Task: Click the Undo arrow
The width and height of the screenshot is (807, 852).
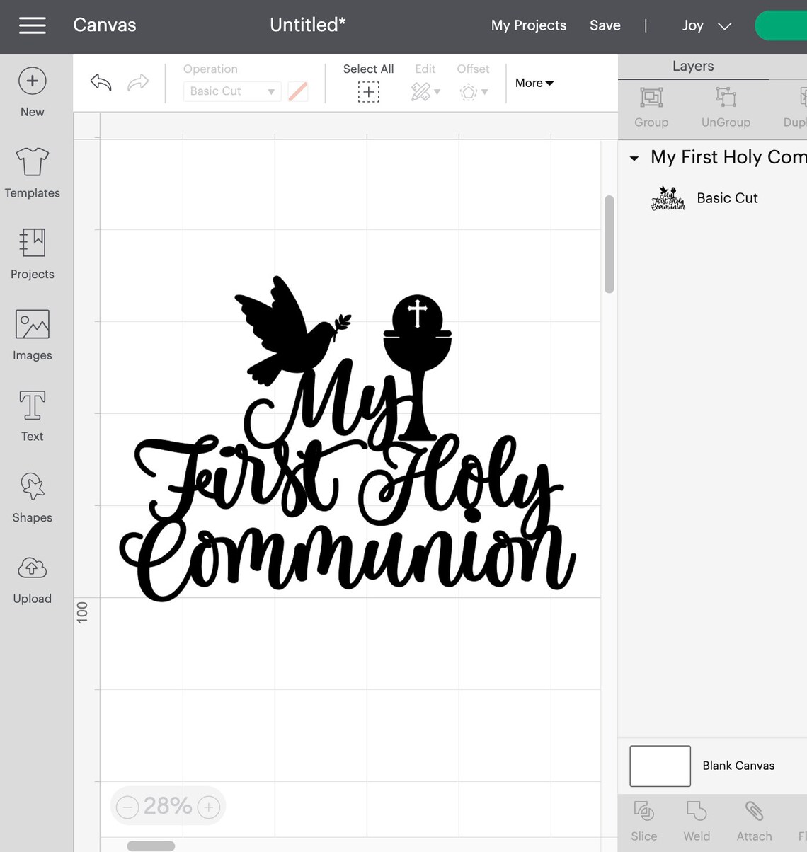Action: click(100, 83)
